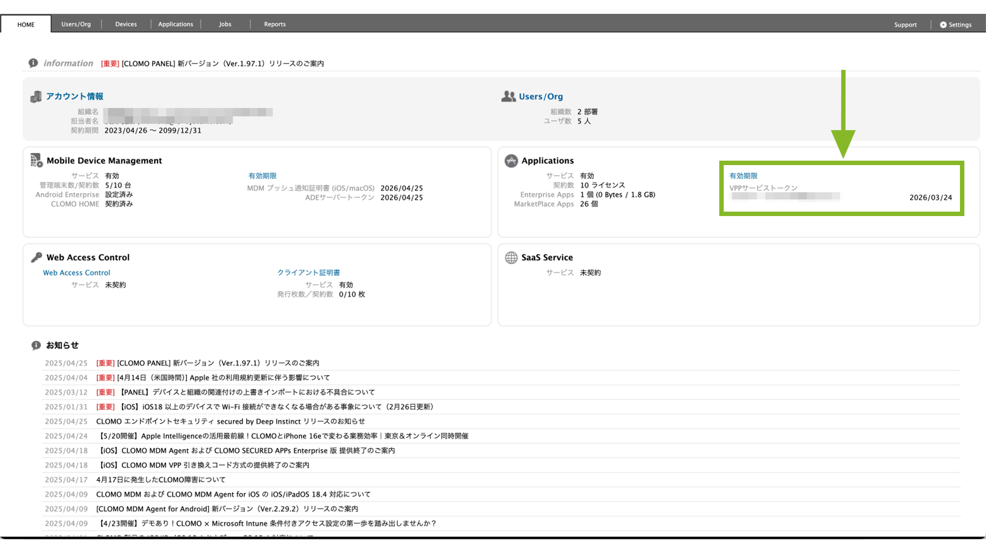Screen dimensions: 986x554
Task: Click the Applications panel heading
Action: (x=547, y=161)
